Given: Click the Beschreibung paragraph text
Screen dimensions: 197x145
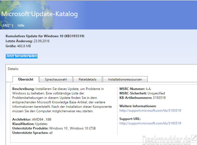Looking at the screenshot, I should (62, 100).
